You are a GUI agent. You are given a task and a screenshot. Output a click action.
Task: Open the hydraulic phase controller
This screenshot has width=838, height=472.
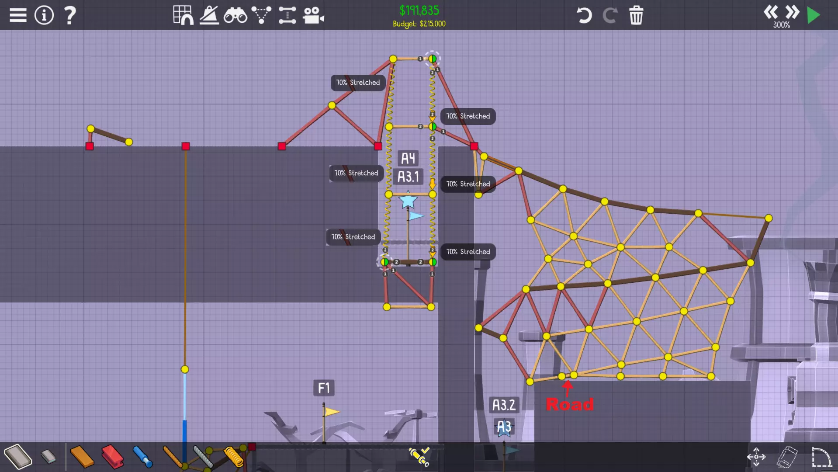(419, 456)
